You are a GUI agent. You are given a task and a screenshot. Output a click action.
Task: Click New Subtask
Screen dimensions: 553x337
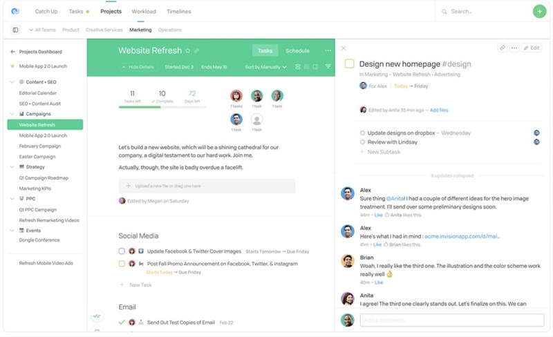[x=384, y=152]
